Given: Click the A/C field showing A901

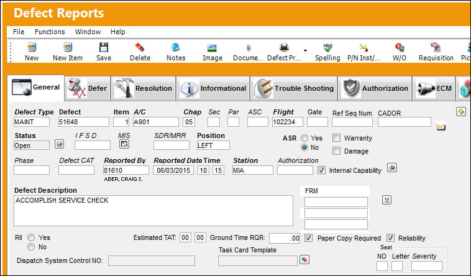Looking at the screenshot, I should 156,122.
